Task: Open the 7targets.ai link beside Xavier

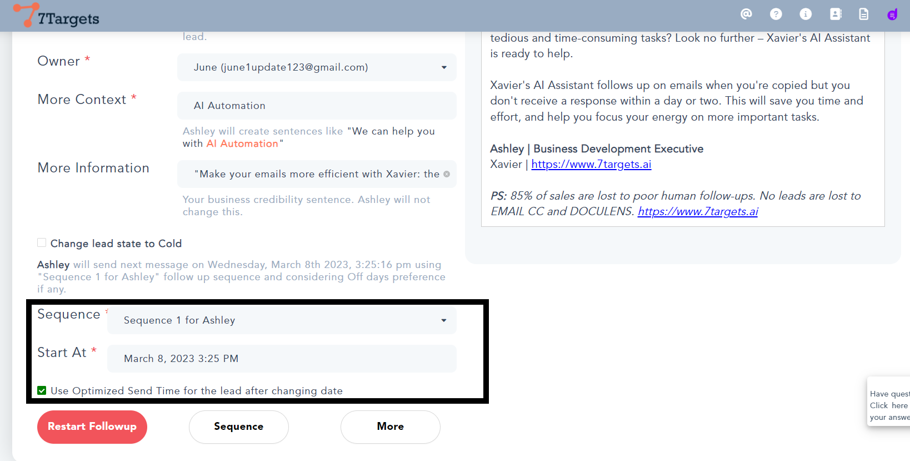Action: [x=591, y=164]
